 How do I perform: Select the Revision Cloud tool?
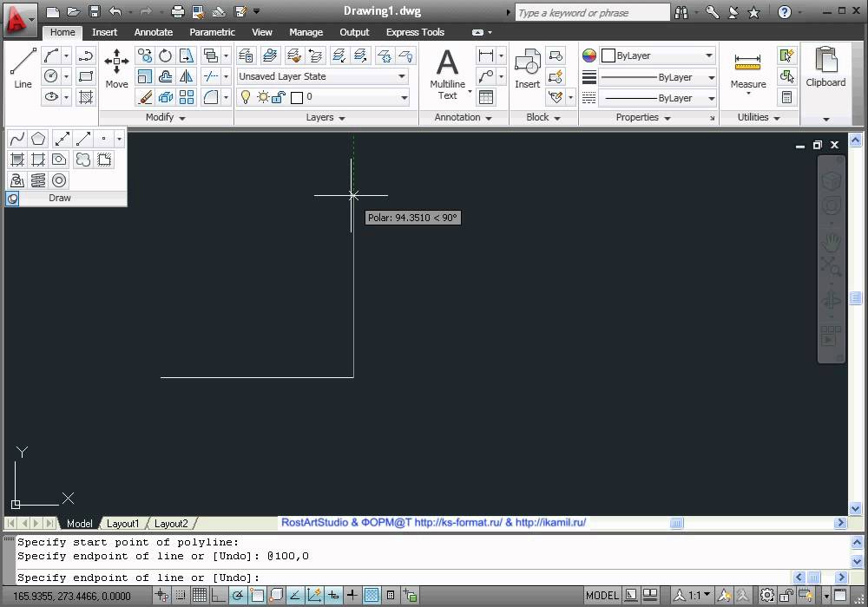[82, 160]
